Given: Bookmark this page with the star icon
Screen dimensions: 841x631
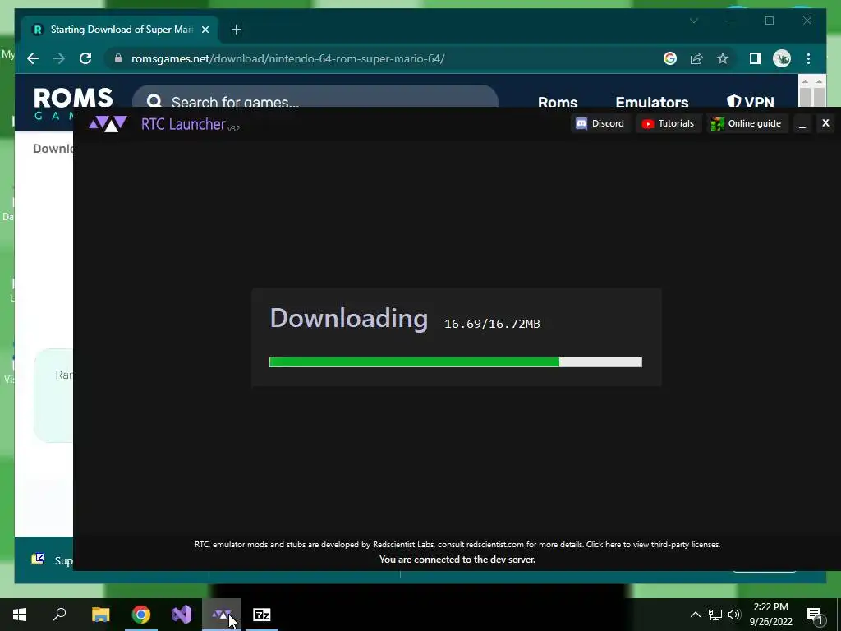Looking at the screenshot, I should (x=723, y=58).
